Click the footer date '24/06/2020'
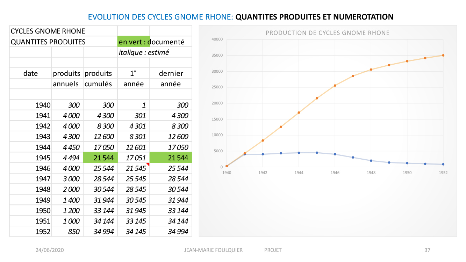 [50, 250]
